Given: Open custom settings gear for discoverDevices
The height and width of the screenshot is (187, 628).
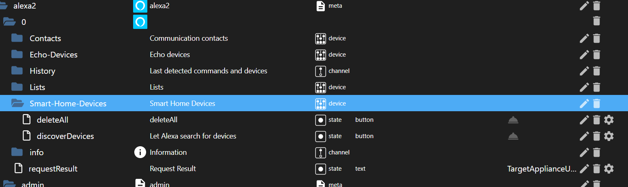Looking at the screenshot, I should point(609,136).
